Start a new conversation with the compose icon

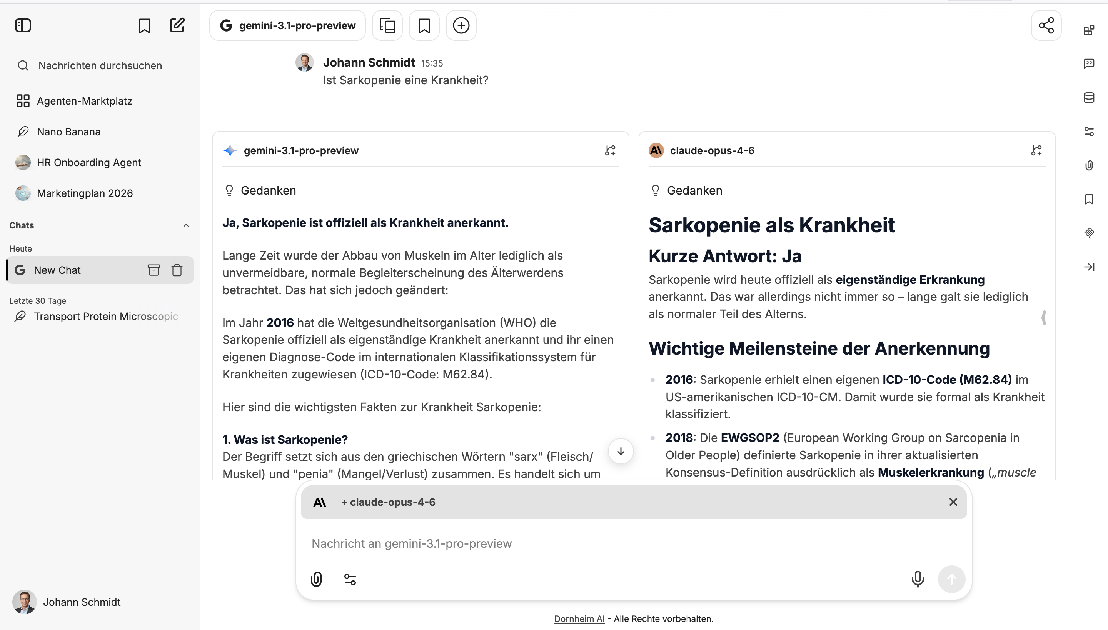177,25
